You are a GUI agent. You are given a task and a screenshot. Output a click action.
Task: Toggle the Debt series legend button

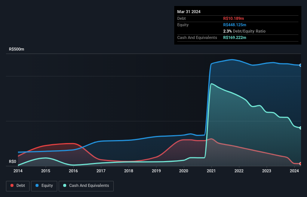click(x=18, y=186)
